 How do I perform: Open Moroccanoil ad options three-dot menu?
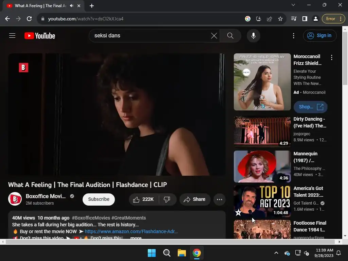[x=332, y=57]
